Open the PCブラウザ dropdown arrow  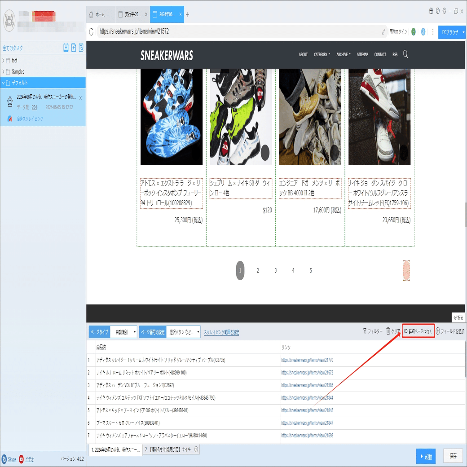(463, 32)
